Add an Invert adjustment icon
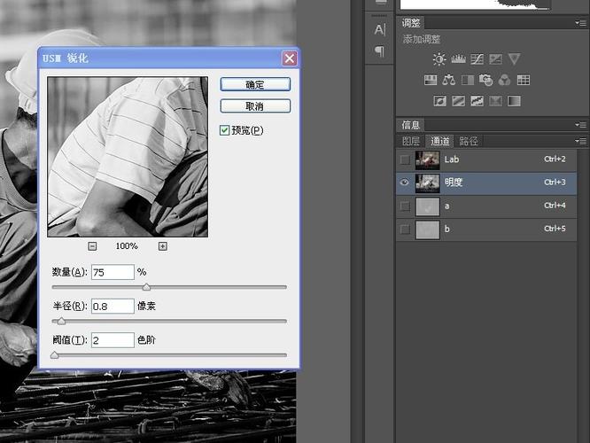590x443 pixels. click(x=440, y=101)
